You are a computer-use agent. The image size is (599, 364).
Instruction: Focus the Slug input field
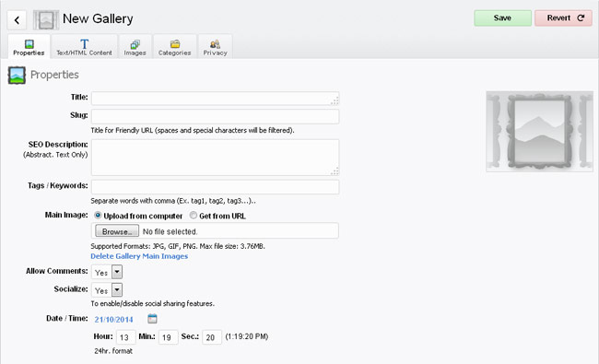[x=215, y=116]
